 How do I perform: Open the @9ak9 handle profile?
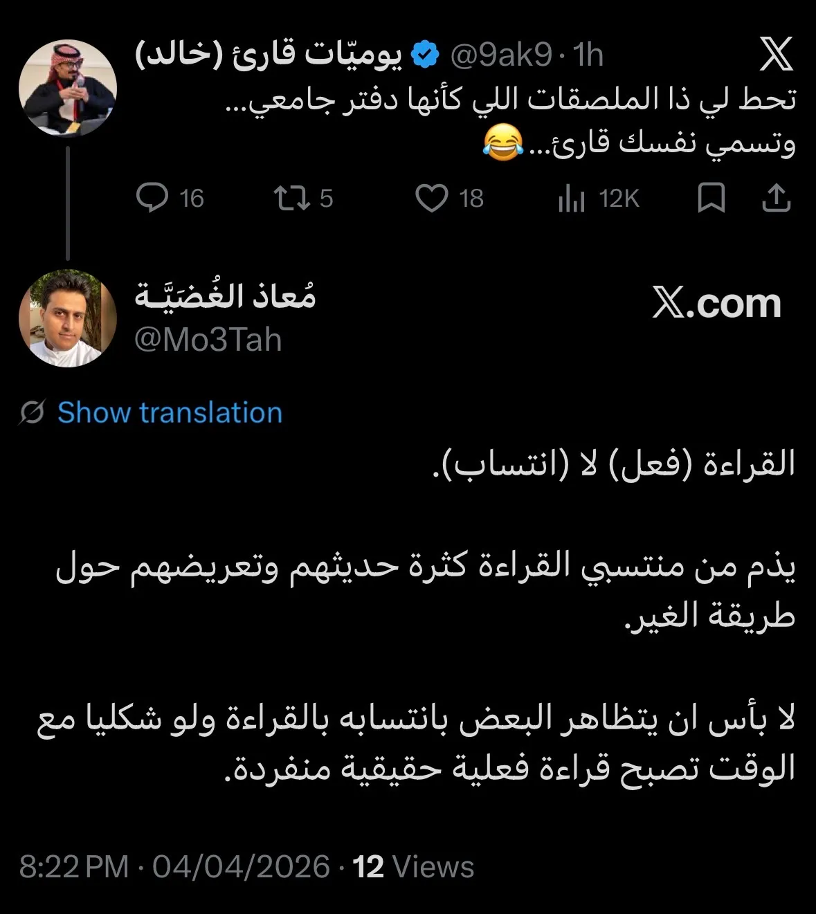click(500, 55)
